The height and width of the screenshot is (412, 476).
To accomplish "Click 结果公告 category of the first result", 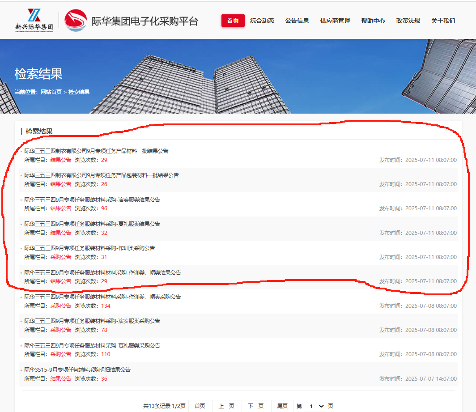I will (x=61, y=160).
